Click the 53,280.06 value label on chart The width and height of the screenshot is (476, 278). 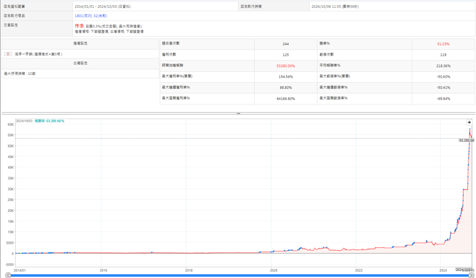tap(466, 140)
